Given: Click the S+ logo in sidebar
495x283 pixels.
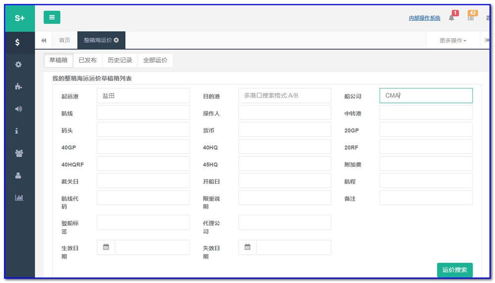Looking at the screenshot, I should (20, 18).
